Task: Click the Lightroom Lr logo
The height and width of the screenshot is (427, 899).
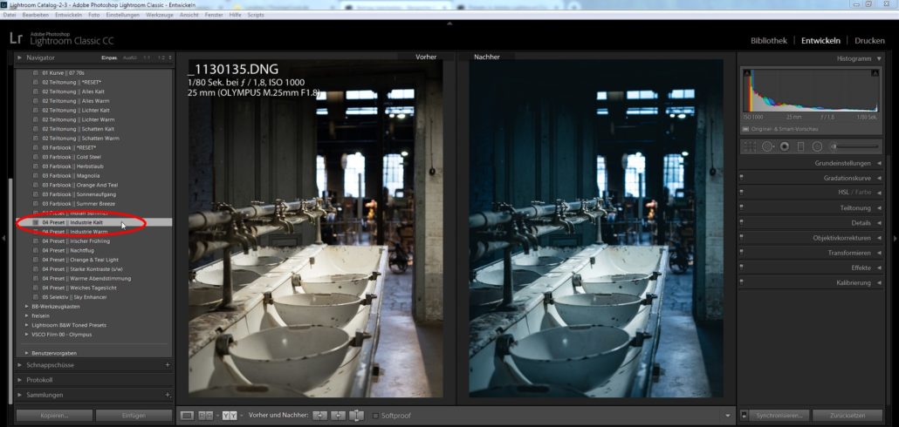Action: (x=16, y=38)
